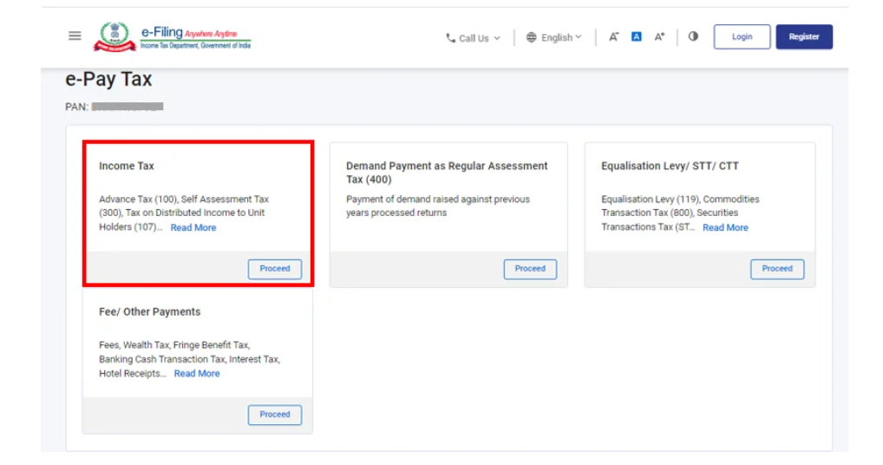Reset to default font size A icon
The height and width of the screenshot is (465, 883).
pyautogui.click(x=637, y=36)
